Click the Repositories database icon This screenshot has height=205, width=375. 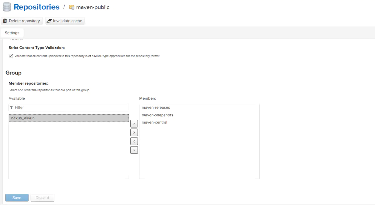[x=7, y=7]
